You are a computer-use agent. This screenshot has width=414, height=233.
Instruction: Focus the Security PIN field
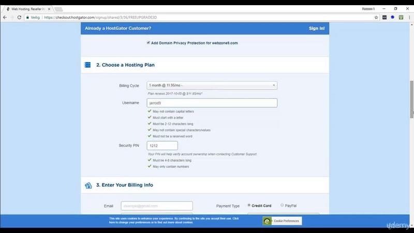[x=162, y=145]
